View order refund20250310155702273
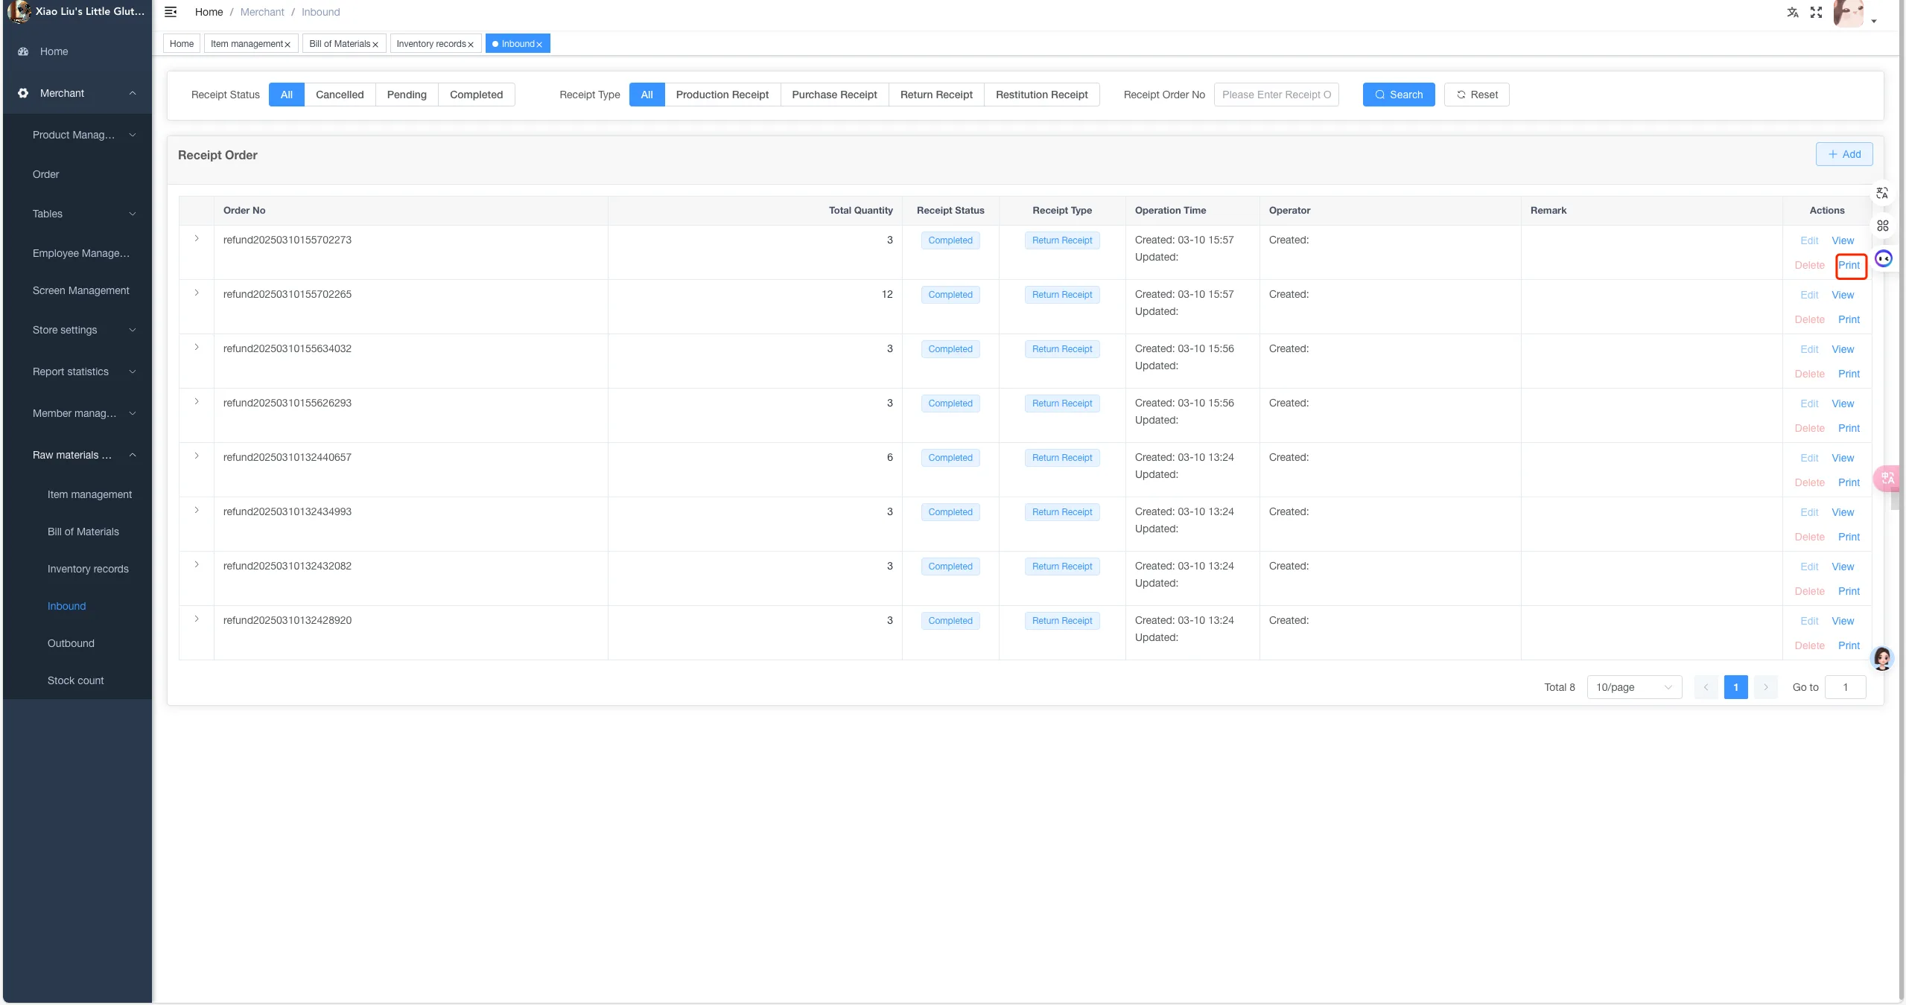This screenshot has height=1005, width=1906. (1843, 240)
